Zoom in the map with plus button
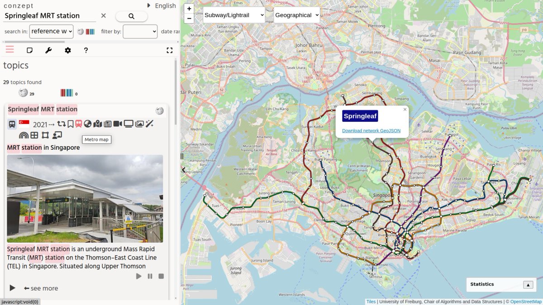This screenshot has height=305, width=543. coord(189,9)
